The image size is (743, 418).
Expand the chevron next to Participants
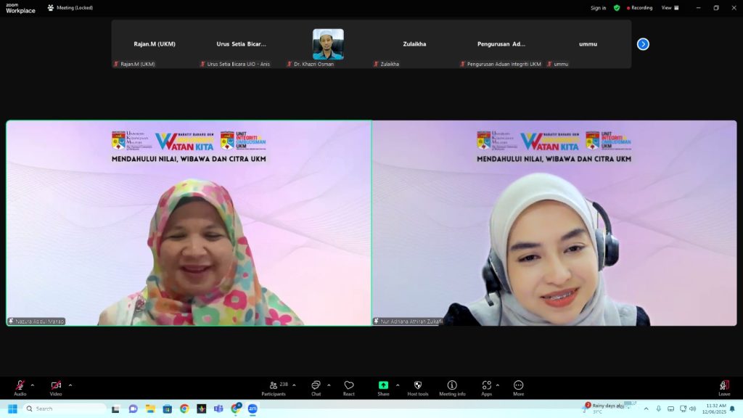pyautogui.click(x=294, y=385)
